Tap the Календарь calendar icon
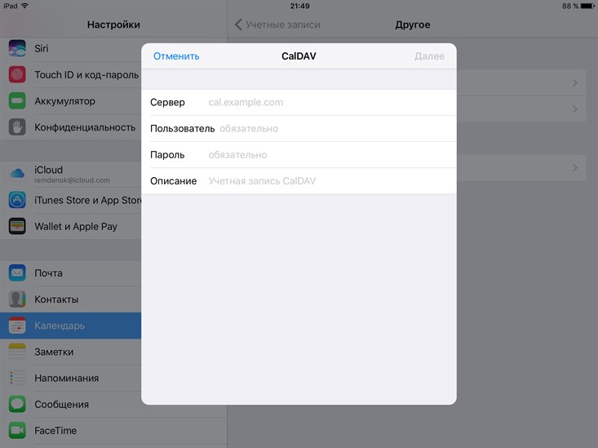This screenshot has width=598, height=448. tap(17, 326)
